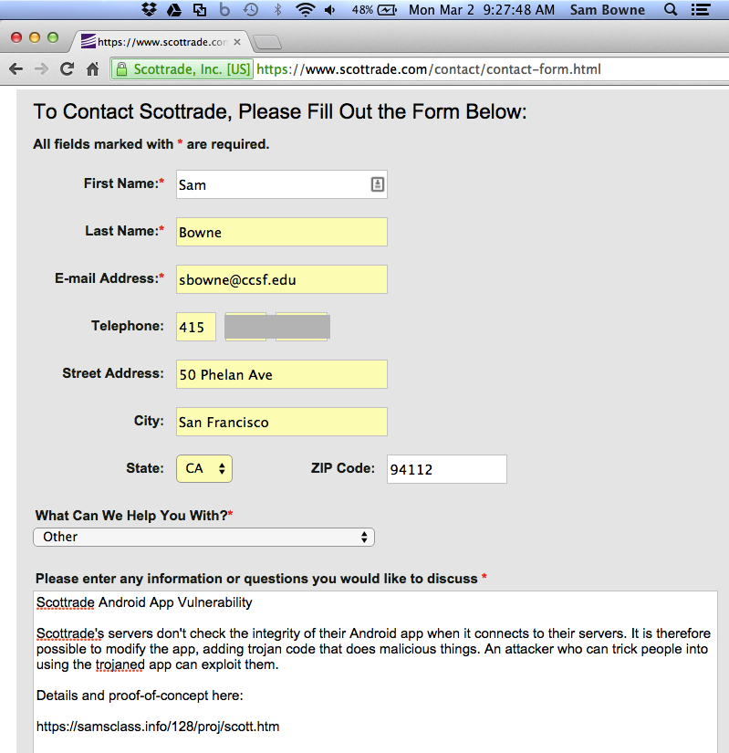
Task: Open the State dropdown showing CA
Action: (x=204, y=469)
